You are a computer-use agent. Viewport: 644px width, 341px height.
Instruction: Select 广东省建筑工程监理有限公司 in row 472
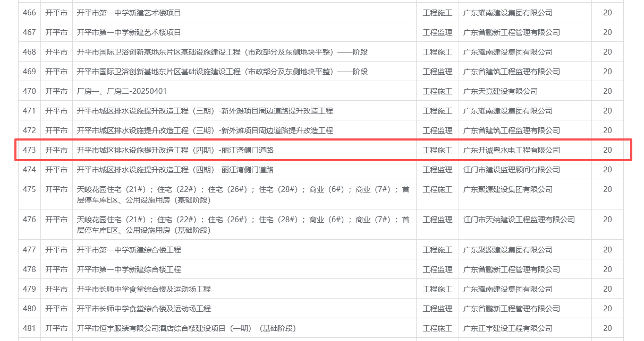tap(512, 130)
